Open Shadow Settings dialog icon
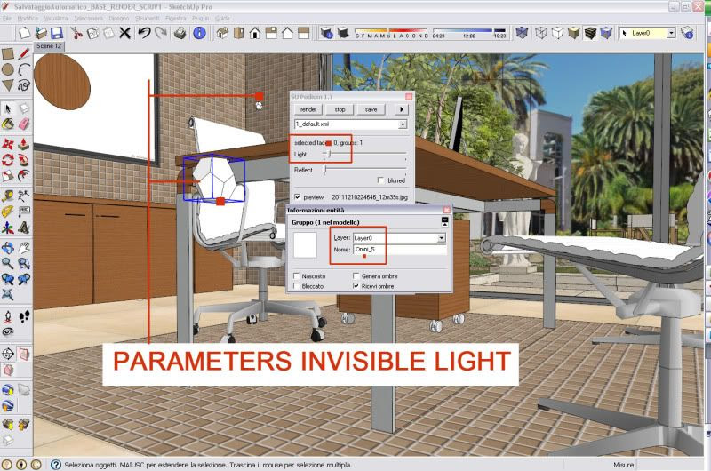 coord(326,33)
